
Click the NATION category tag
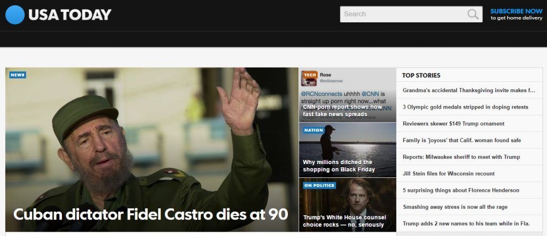pyautogui.click(x=314, y=130)
